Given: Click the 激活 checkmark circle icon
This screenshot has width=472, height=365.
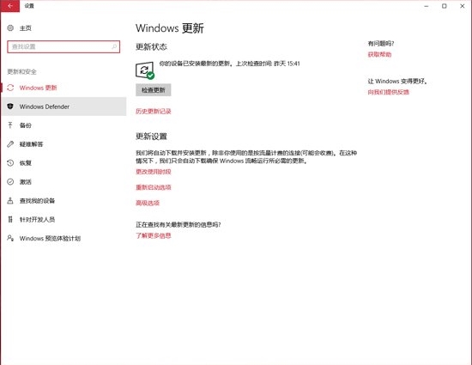Looking at the screenshot, I should click(x=10, y=181).
